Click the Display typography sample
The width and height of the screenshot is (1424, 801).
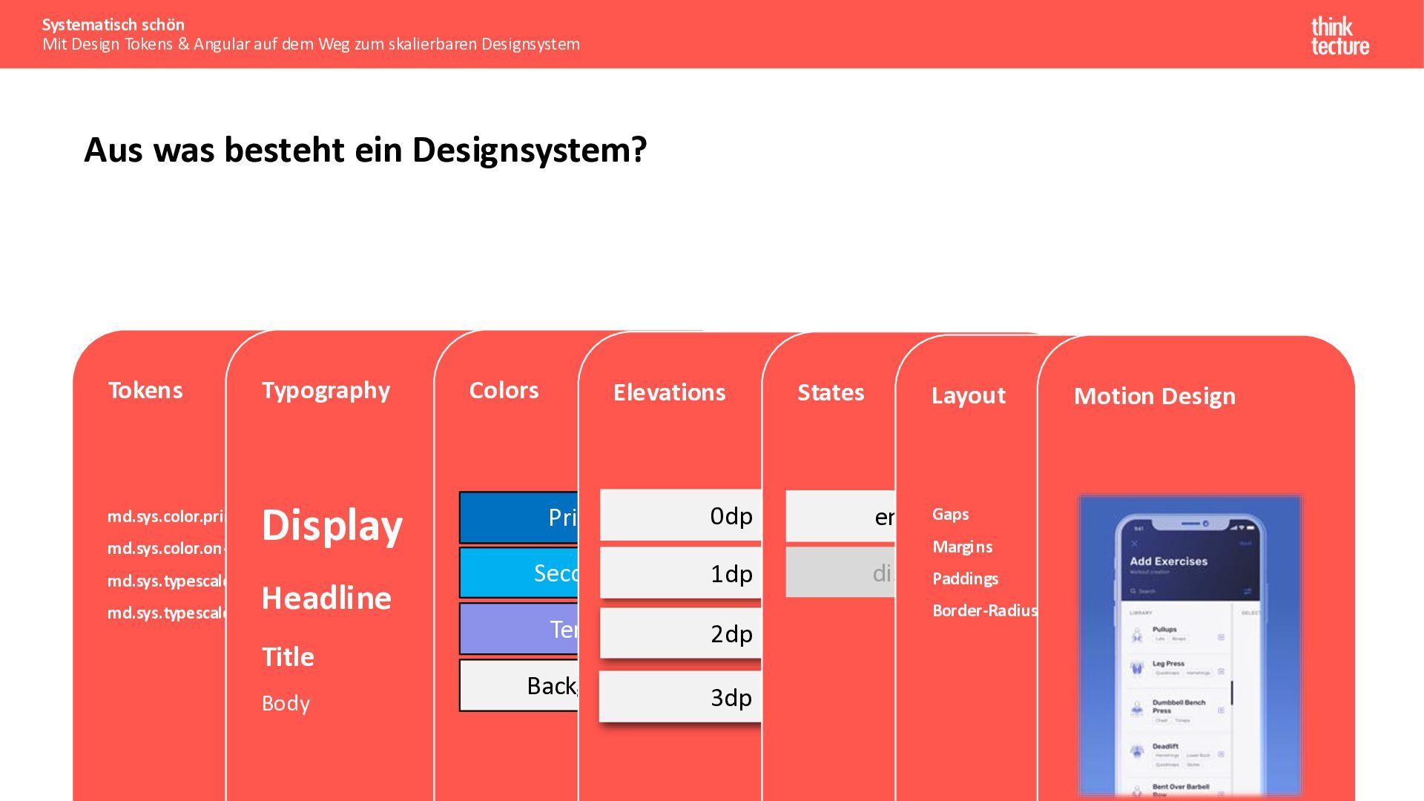coord(332,525)
